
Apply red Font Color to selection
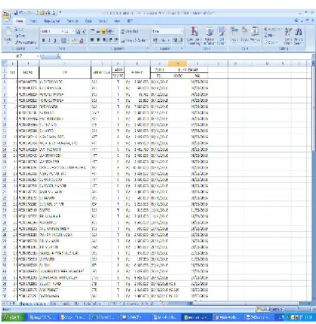pyautogui.click(x=82, y=40)
